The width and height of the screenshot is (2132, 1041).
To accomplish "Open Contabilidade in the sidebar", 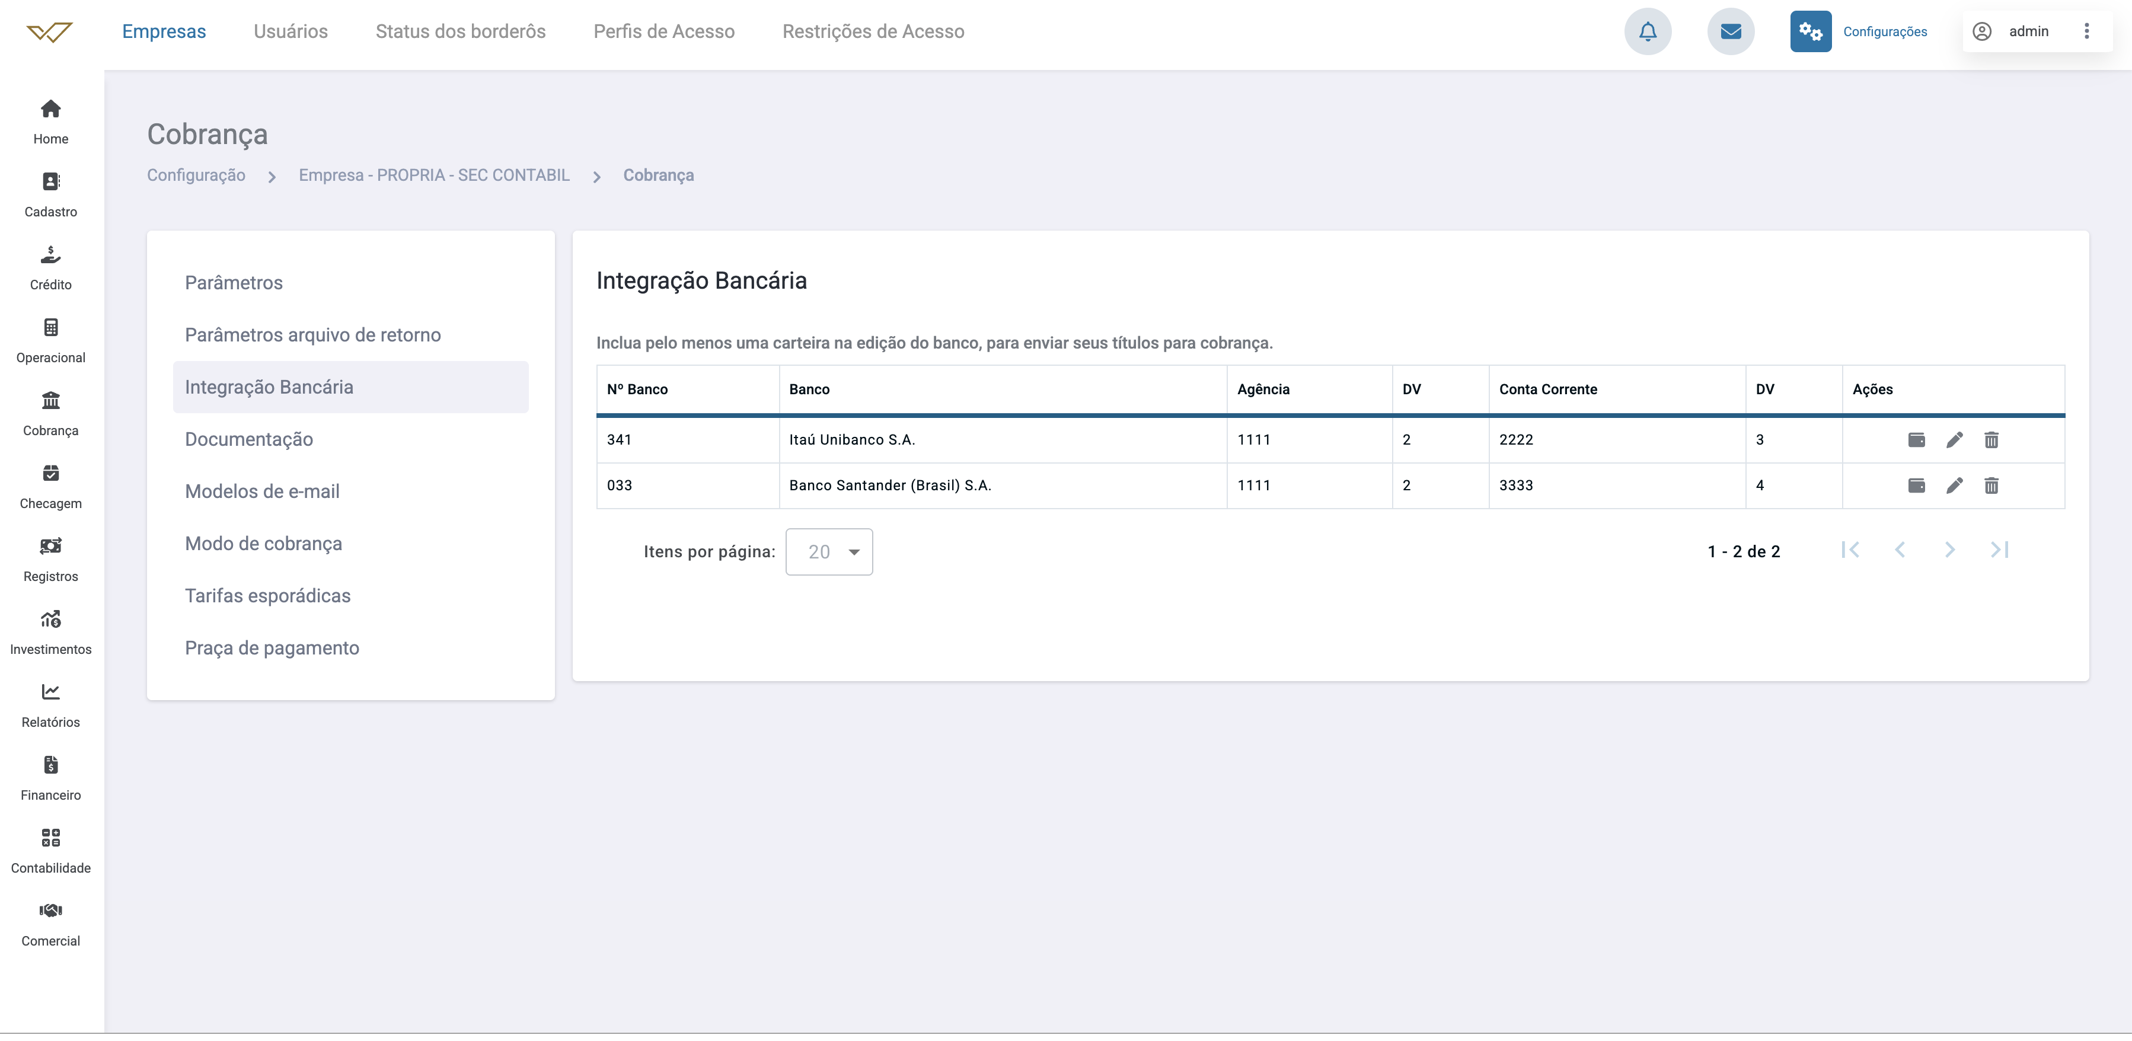I will (50, 850).
